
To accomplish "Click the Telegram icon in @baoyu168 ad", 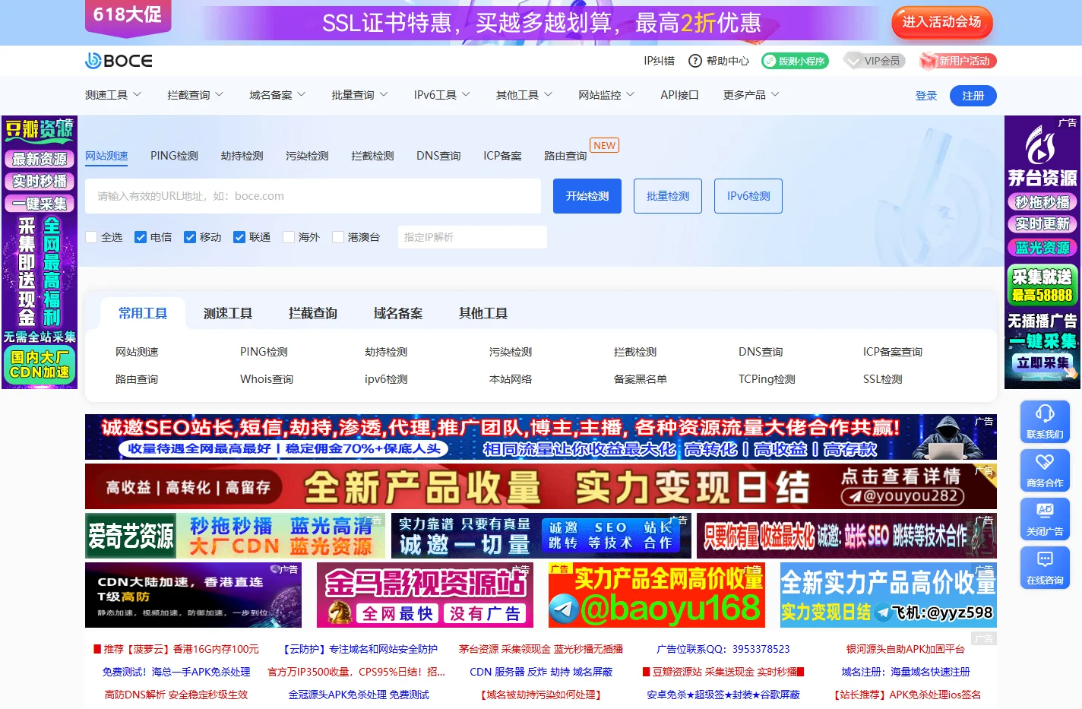I will coord(564,609).
